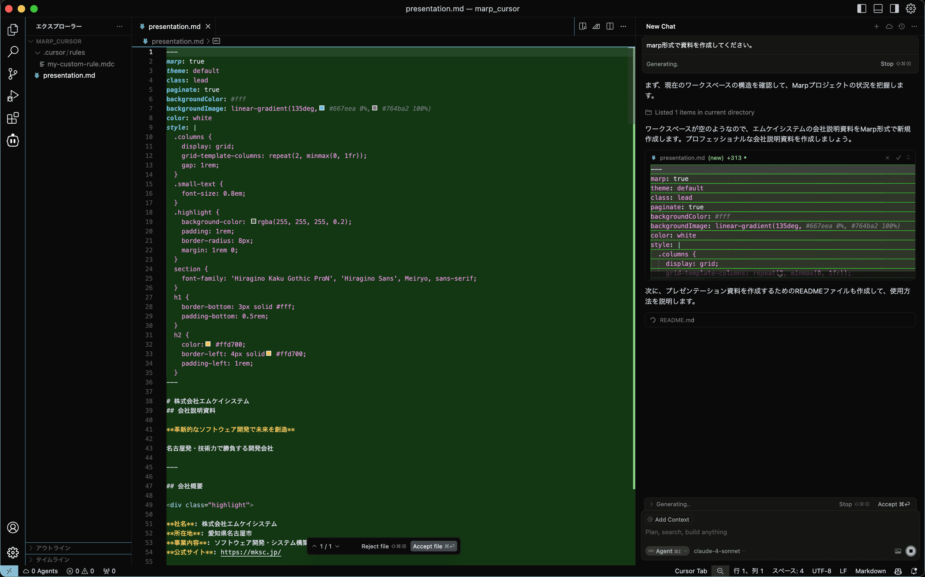The width and height of the screenshot is (925, 577).
Task: Start a new chat with plus icon
Action: 876,26
